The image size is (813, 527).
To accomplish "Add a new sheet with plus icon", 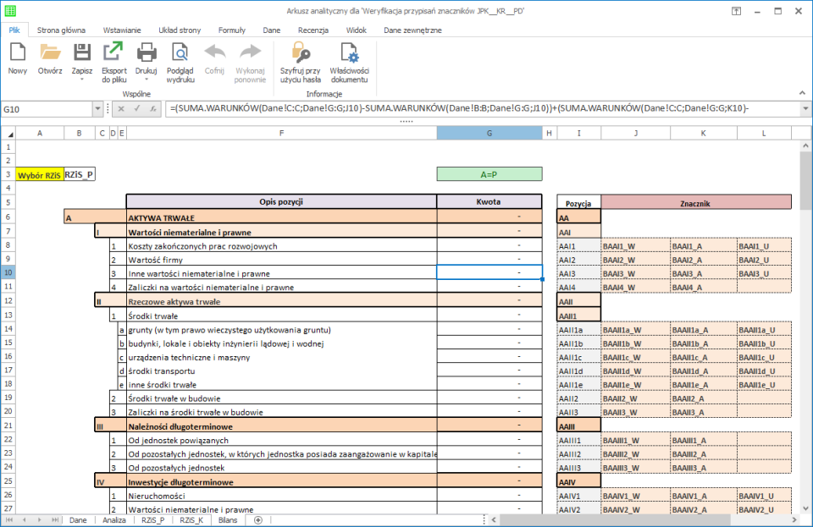I will pos(257,520).
